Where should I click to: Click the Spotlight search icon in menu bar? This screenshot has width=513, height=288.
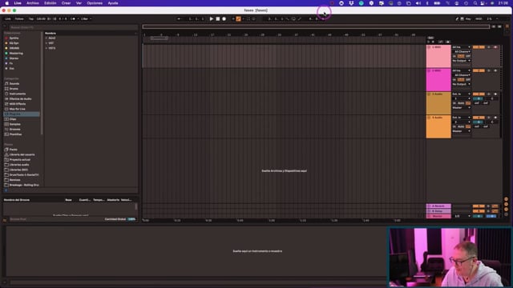pyautogui.click(x=475, y=3)
